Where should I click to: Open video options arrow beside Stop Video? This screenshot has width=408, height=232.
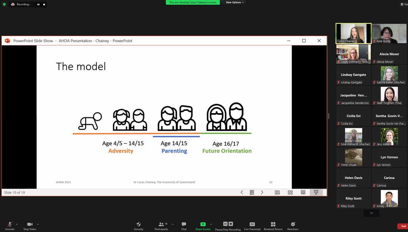click(x=38, y=224)
